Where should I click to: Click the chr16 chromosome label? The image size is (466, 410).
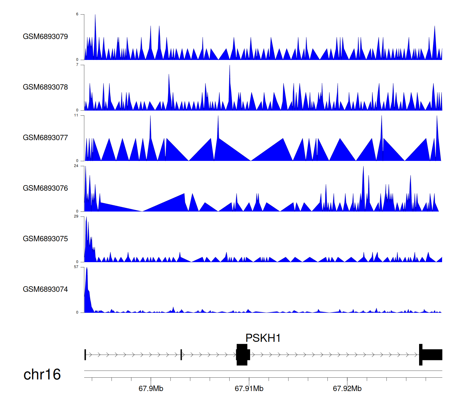[42, 375]
